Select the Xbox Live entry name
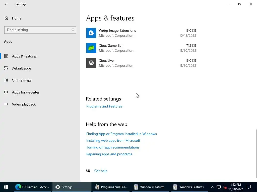The height and width of the screenshot is (192, 257). pos(106,60)
